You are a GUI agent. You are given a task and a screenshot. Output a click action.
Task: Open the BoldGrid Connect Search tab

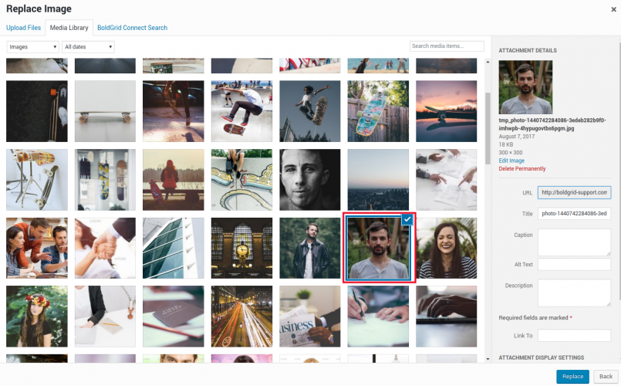pyautogui.click(x=132, y=28)
